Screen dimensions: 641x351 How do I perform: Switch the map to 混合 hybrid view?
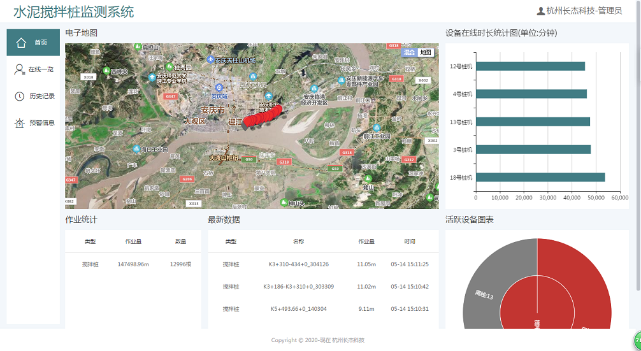point(409,52)
